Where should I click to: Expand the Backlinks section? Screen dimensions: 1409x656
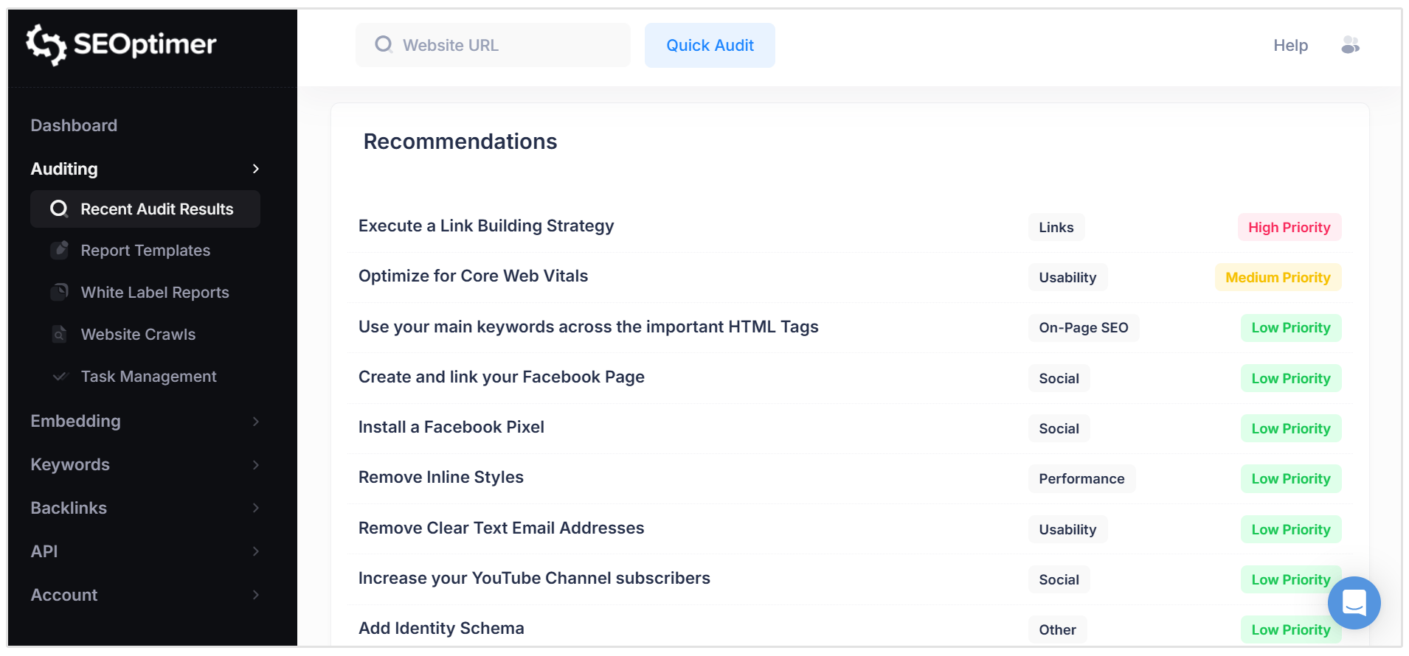tap(69, 508)
